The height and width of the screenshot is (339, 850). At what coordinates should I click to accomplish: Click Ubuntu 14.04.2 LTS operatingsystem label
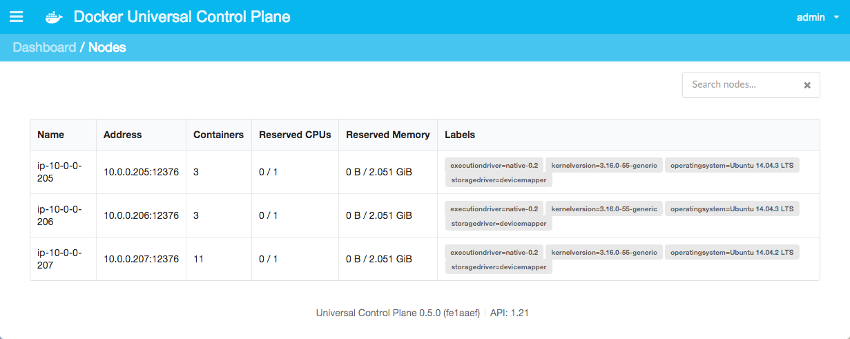point(732,252)
